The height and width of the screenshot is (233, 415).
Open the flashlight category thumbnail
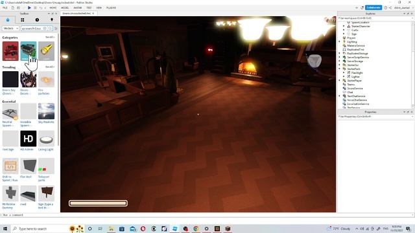pos(46,51)
